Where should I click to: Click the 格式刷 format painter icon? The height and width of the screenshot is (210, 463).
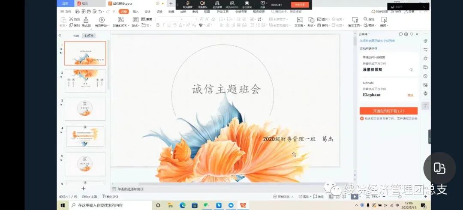pos(86,20)
